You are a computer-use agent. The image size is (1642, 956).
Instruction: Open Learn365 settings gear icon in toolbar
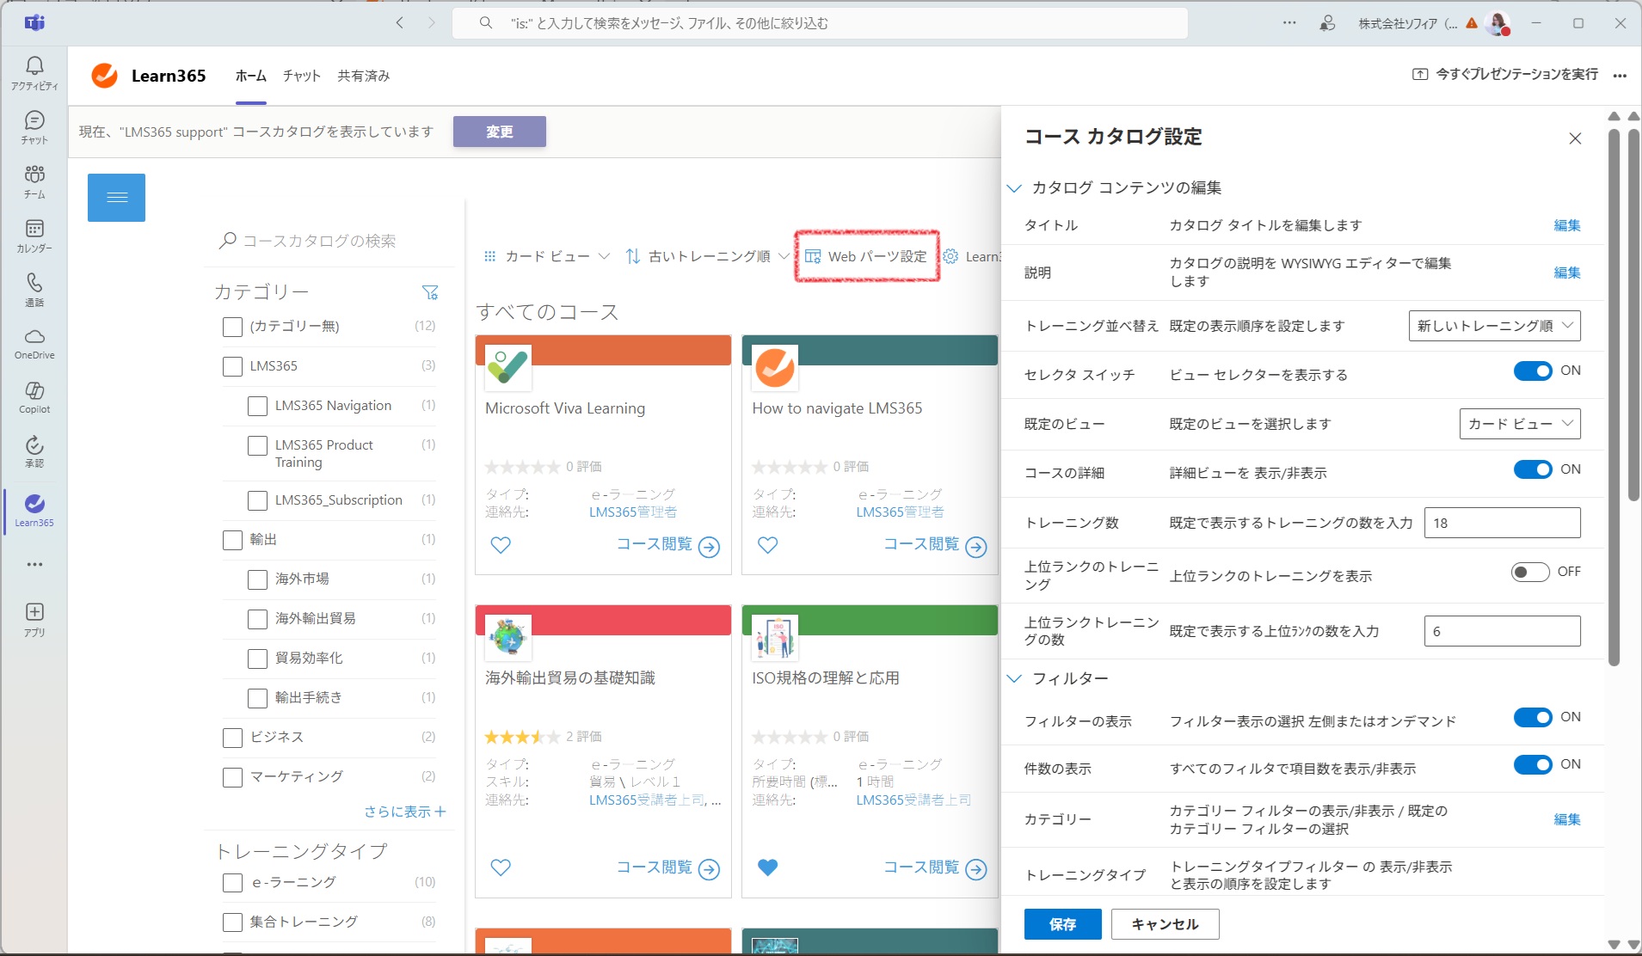coord(950,256)
